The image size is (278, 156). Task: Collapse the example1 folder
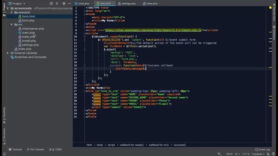(x=12, y=13)
